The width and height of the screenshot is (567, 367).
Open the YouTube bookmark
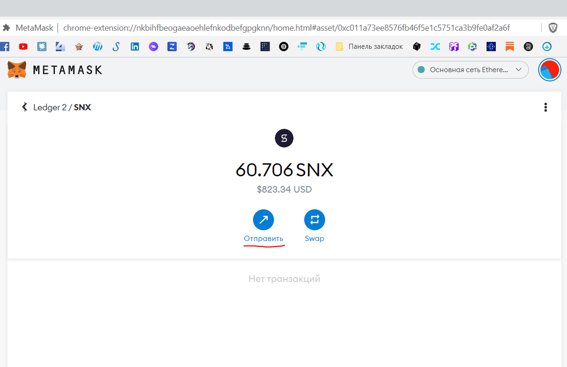(x=23, y=47)
